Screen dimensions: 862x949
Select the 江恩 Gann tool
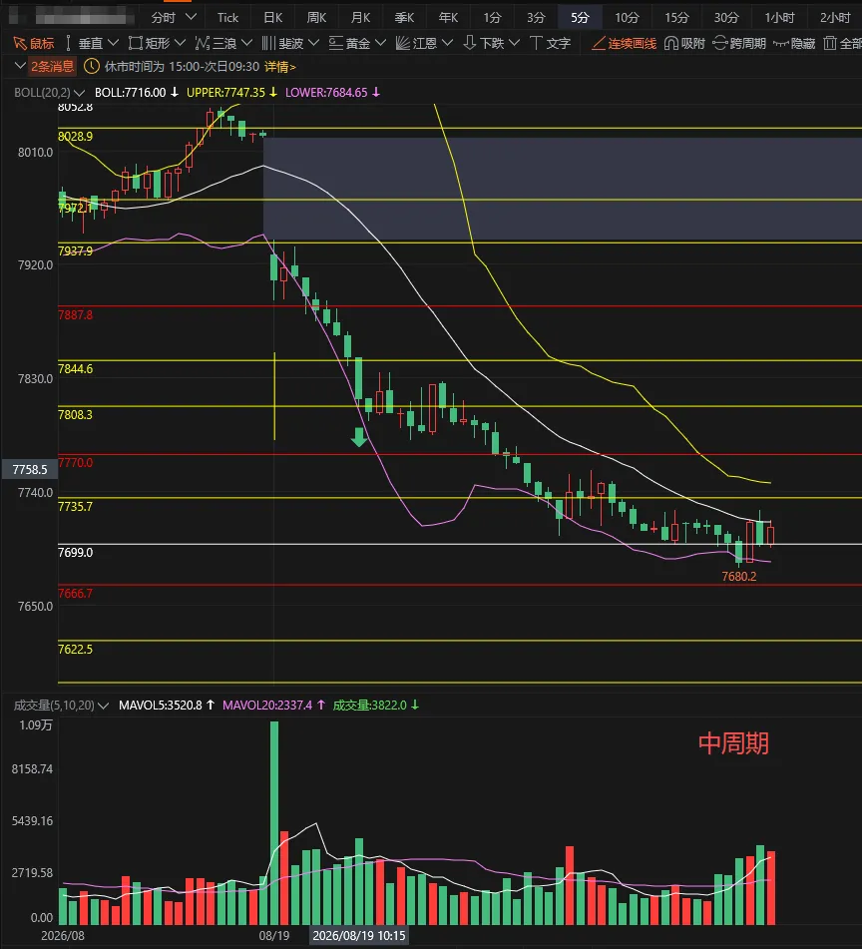tap(416, 44)
